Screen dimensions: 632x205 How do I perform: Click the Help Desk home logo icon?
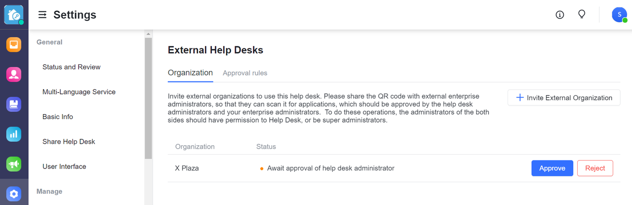point(14,14)
